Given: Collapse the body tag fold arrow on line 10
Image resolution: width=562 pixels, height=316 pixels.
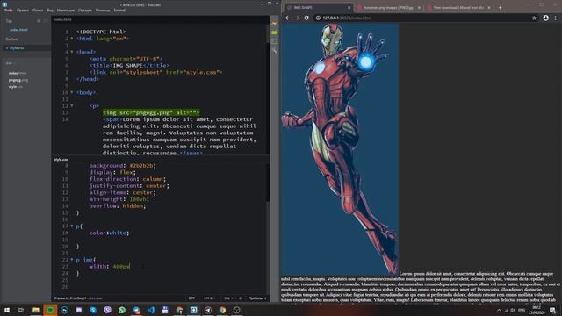Looking at the screenshot, I should [x=72, y=92].
